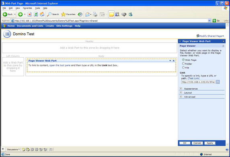
Task: Select the File radio button
Action: click(x=183, y=68)
